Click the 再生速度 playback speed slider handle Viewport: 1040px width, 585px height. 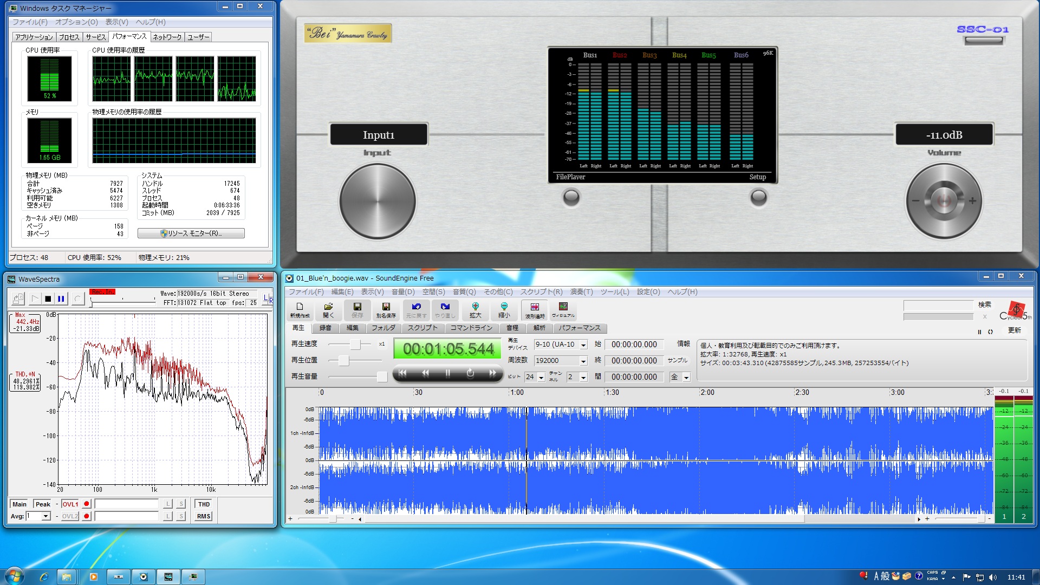coord(355,344)
